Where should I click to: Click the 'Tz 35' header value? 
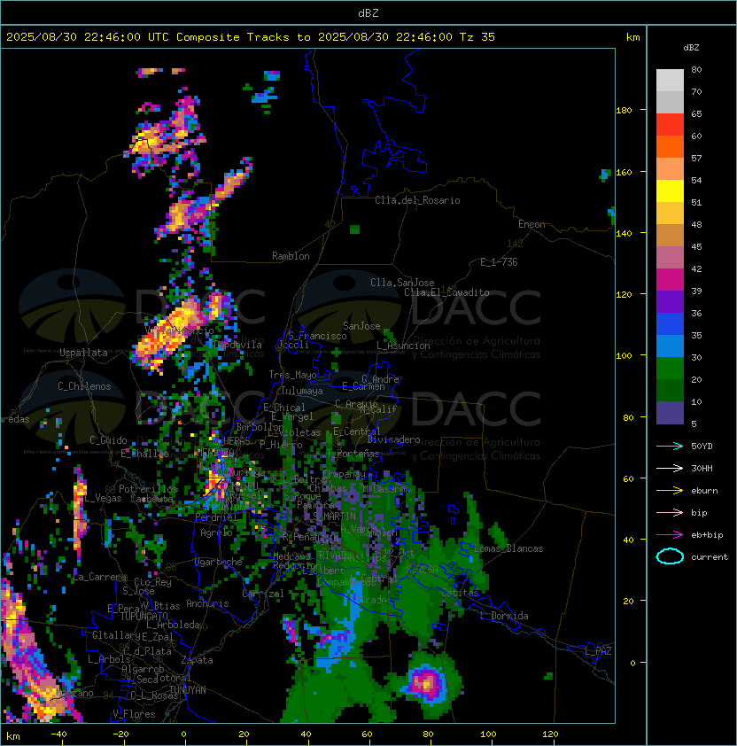[477, 37]
